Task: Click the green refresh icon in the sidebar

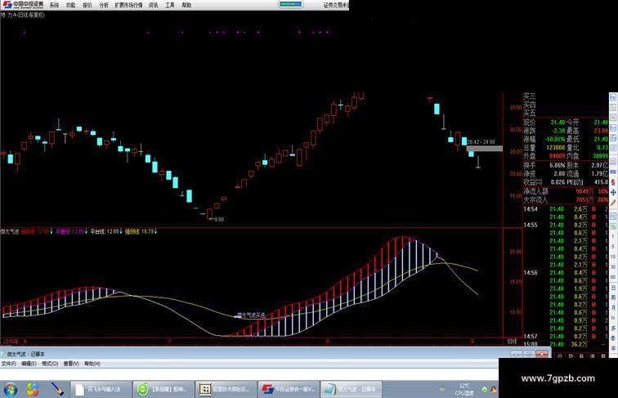Action: click(x=613, y=226)
